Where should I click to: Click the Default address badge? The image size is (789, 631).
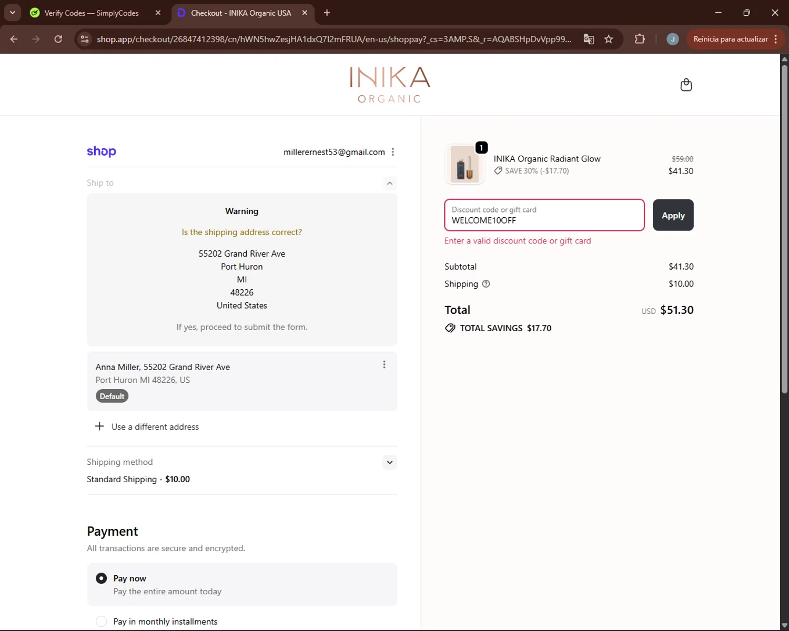(x=112, y=396)
